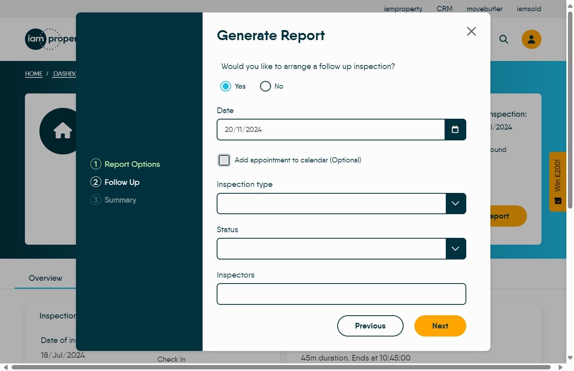Click step 1 Report Options
Image resolution: width=574 pixels, height=371 pixels.
tap(132, 164)
